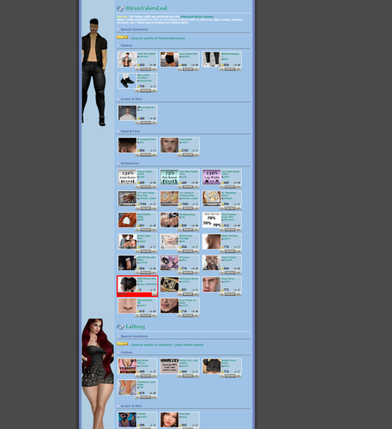Screen dimensions: 392x429
Task: Collapse HiramValeroLeal's Special Functions section
Action: (118, 29)
